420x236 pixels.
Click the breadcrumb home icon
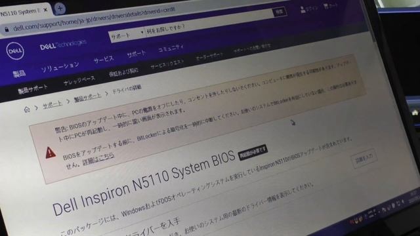[x=27, y=109]
